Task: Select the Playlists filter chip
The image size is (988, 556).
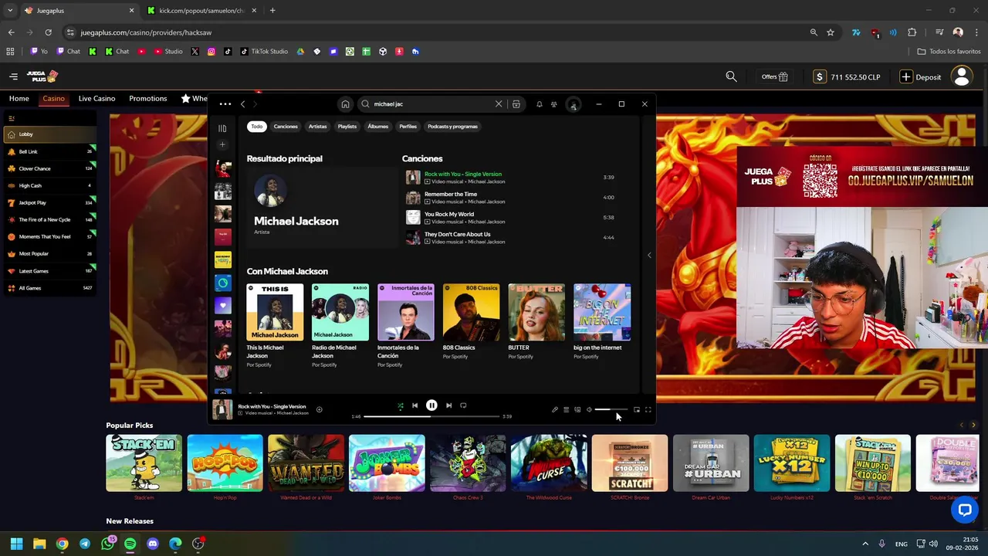Action: click(x=347, y=127)
